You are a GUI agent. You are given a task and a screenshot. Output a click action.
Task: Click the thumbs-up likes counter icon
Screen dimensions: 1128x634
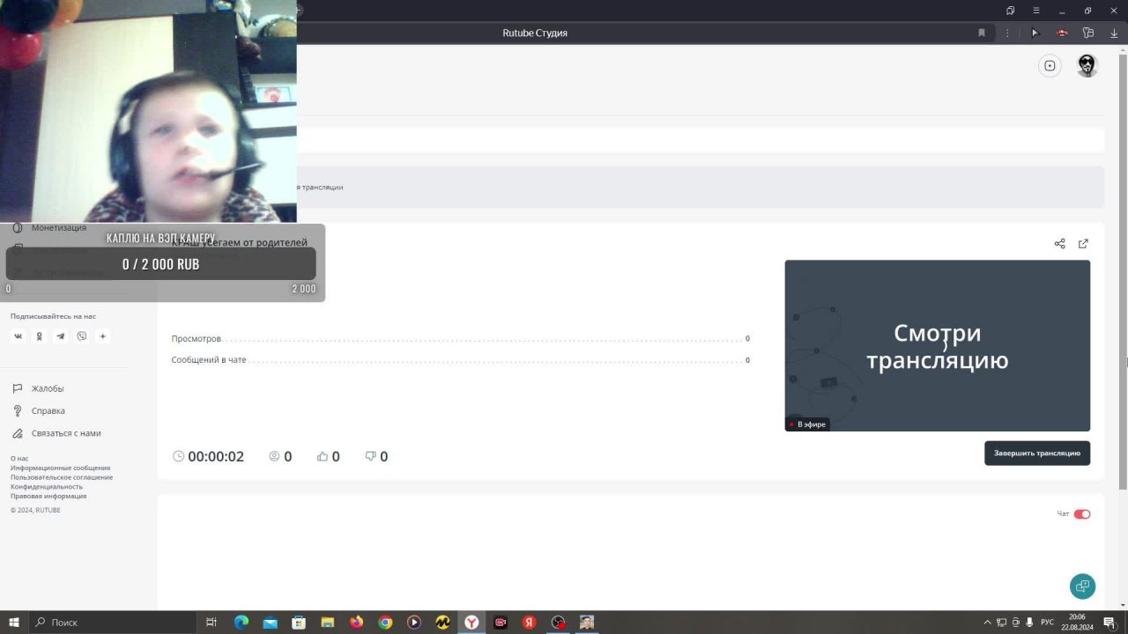point(323,456)
